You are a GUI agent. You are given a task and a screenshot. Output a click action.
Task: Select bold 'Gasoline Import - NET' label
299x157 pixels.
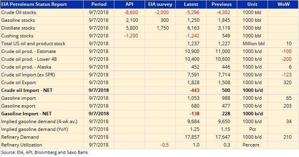(26, 114)
